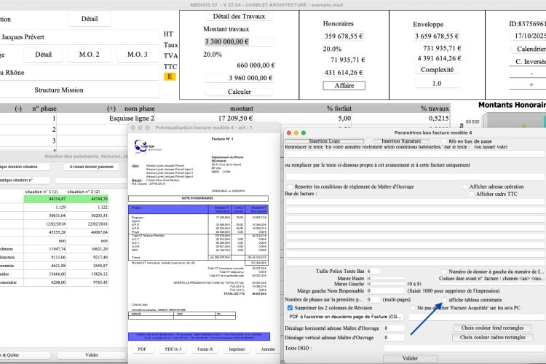Click the first Bas de facture text line
The width and height of the screenshot is (546, 364).
point(415,202)
